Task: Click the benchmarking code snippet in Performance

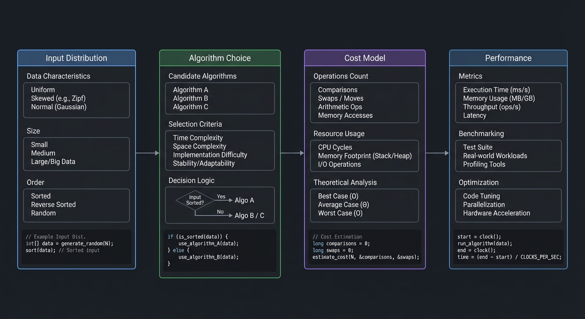Action: [508, 247]
